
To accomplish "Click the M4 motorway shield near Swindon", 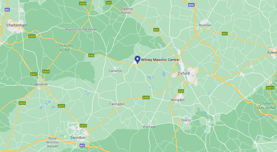I will pos(82,146).
